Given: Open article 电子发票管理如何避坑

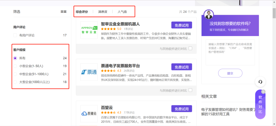Looking at the screenshot, I should click(x=228, y=112).
